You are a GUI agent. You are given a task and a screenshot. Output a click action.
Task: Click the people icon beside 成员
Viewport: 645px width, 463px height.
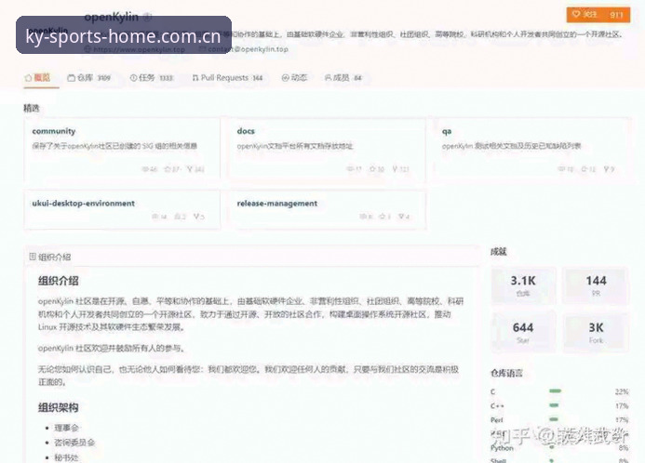328,78
